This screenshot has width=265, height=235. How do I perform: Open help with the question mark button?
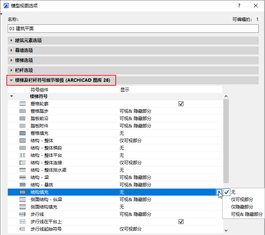[x=239, y=6]
